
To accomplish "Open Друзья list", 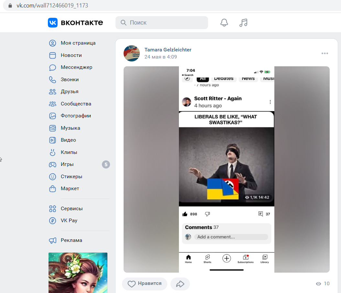I will click(69, 92).
